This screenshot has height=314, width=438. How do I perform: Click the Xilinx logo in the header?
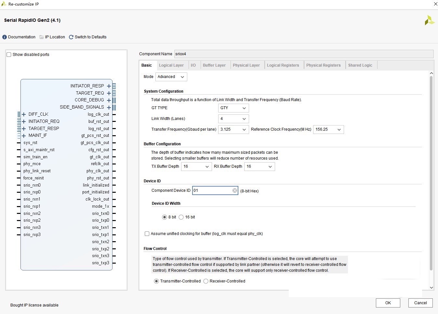point(430,20)
